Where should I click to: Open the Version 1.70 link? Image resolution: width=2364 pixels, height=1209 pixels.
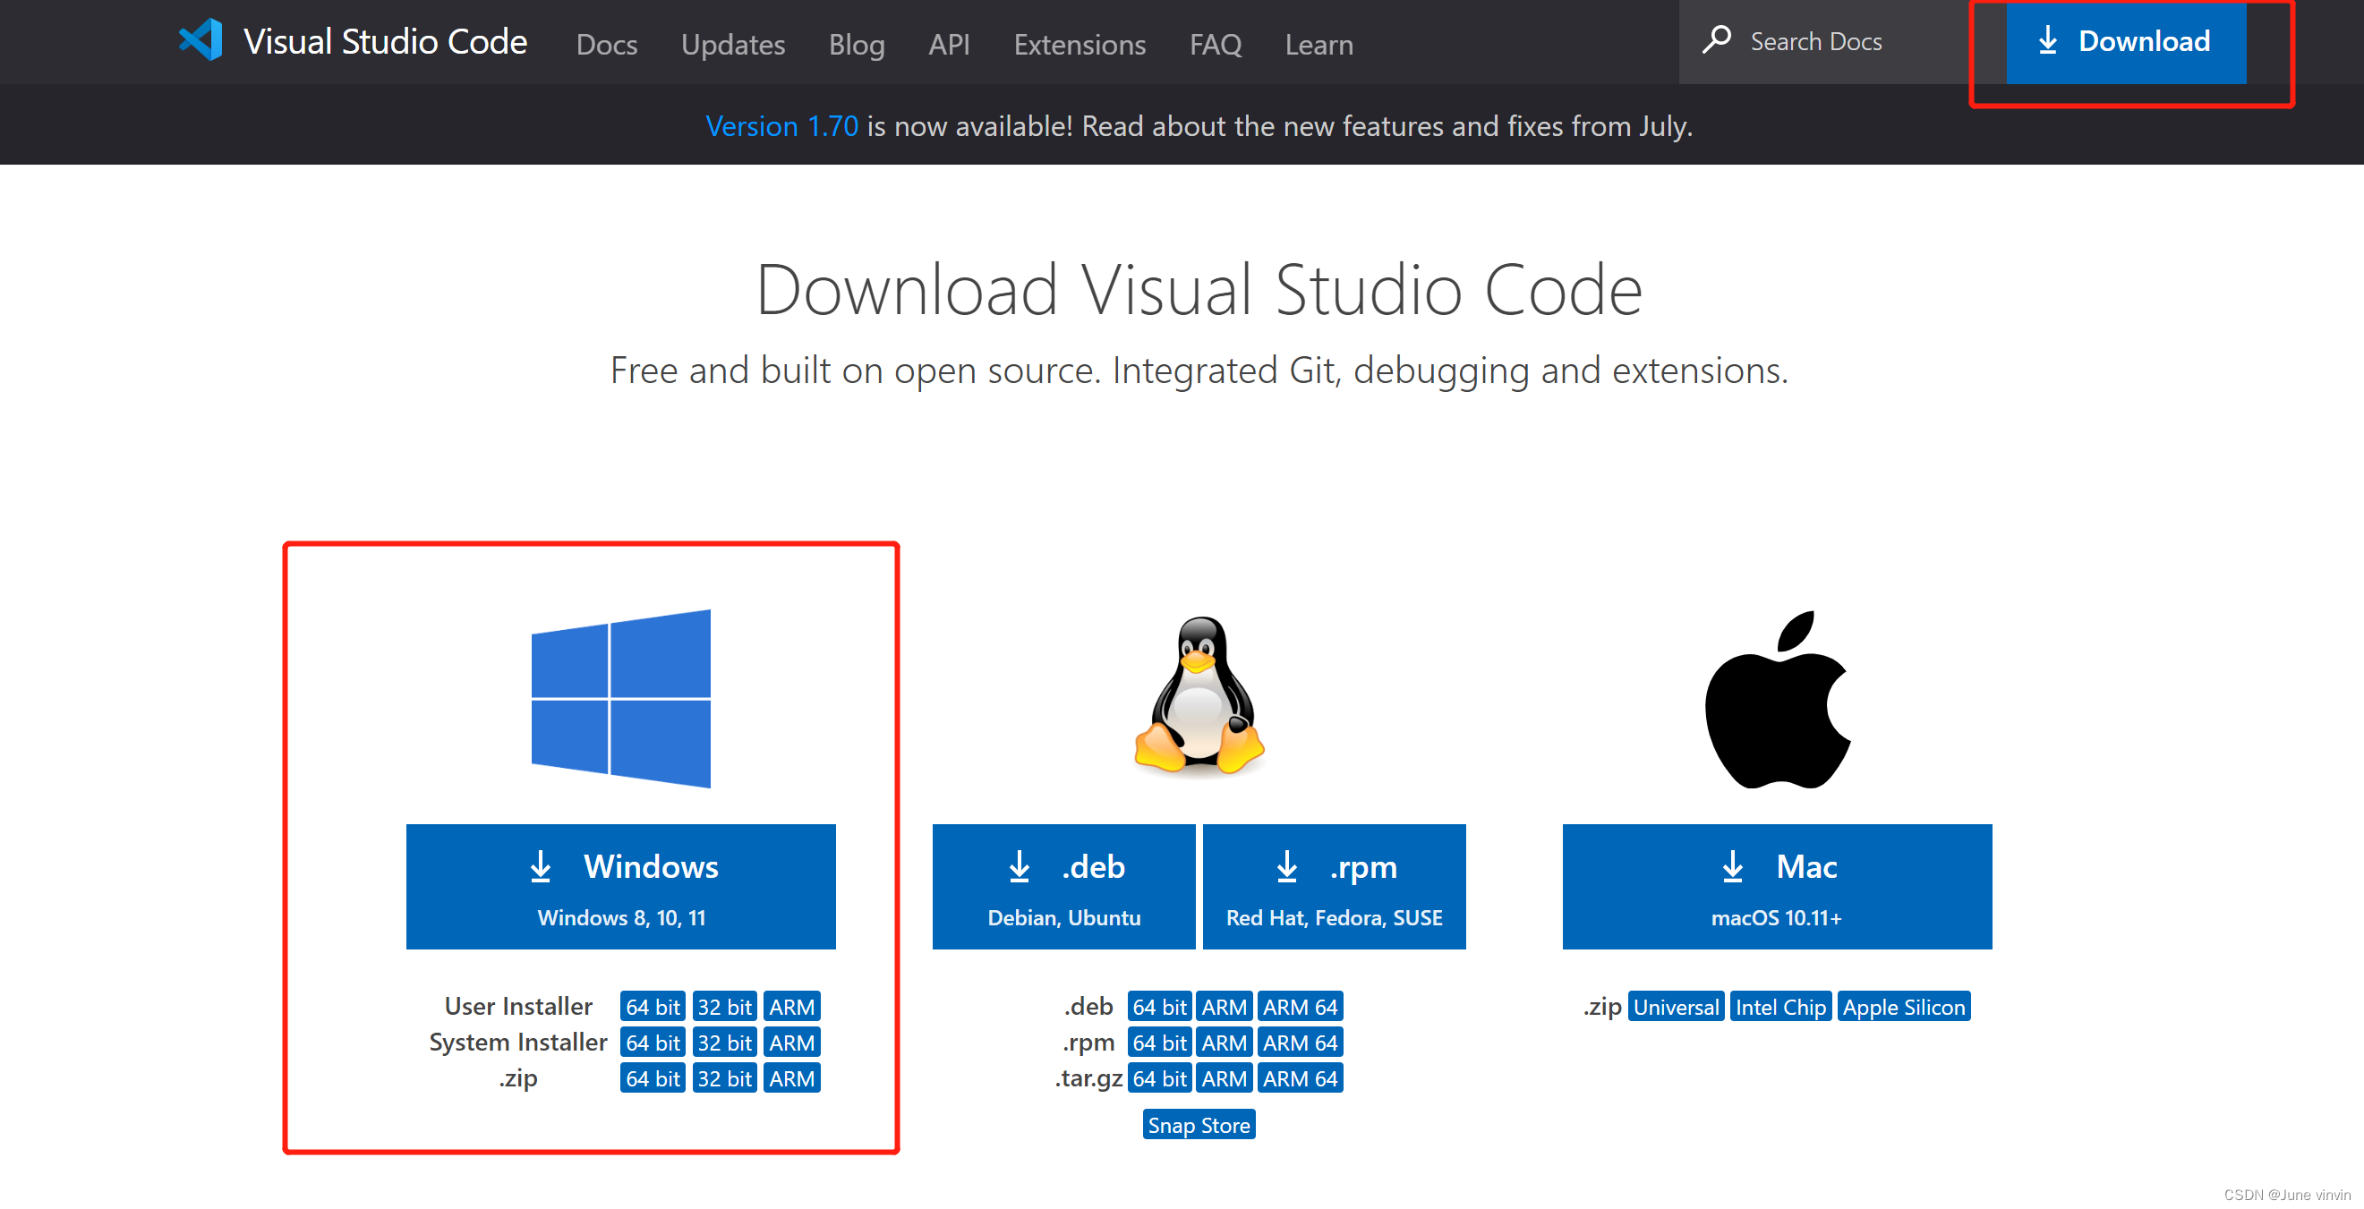781,125
